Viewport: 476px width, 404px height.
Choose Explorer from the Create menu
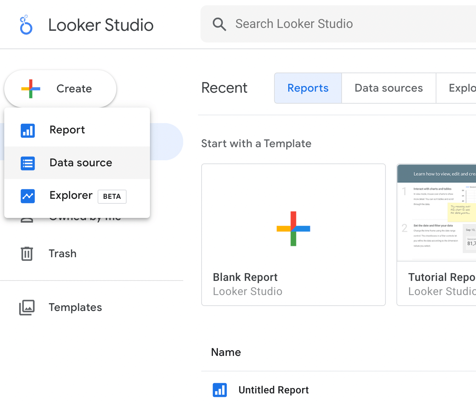click(77, 196)
